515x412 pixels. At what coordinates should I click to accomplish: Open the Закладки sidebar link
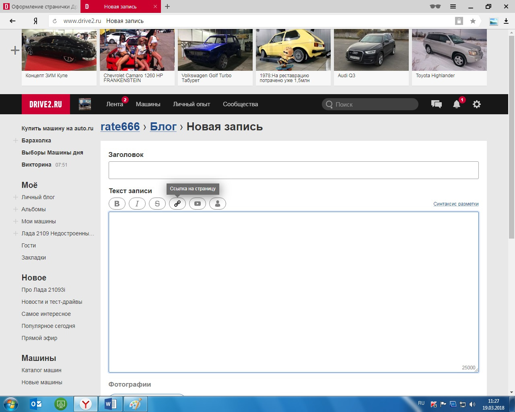pos(34,257)
